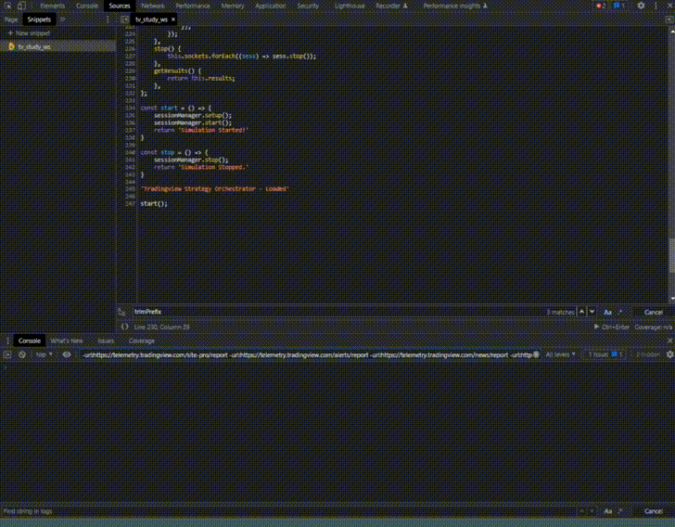Expand more navigator tabs chevron
Image resolution: width=675 pixels, height=527 pixels.
coord(63,19)
